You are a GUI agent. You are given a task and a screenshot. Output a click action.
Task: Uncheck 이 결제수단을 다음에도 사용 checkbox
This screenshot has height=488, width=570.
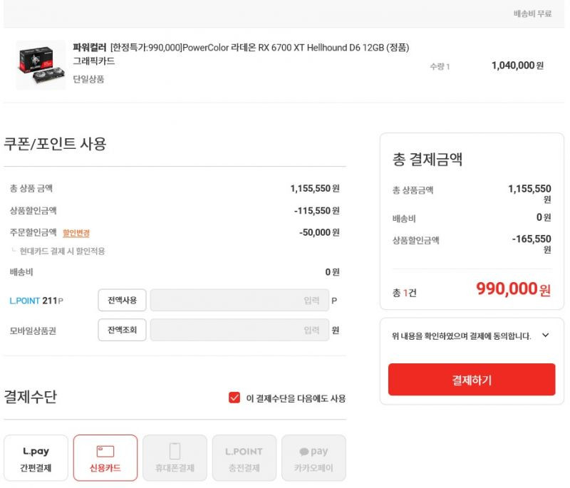tap(234, 398)
